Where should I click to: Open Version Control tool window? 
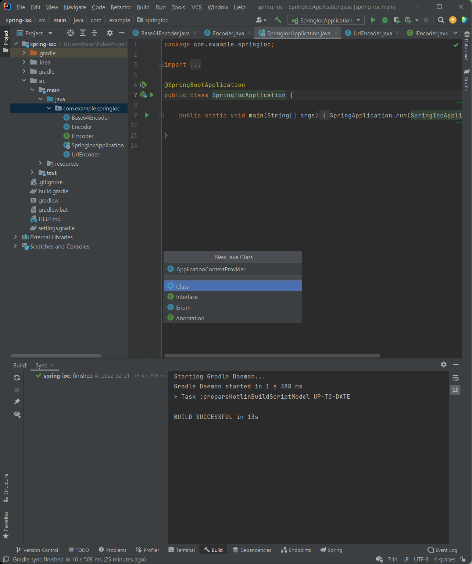click(x=37, y=550)
